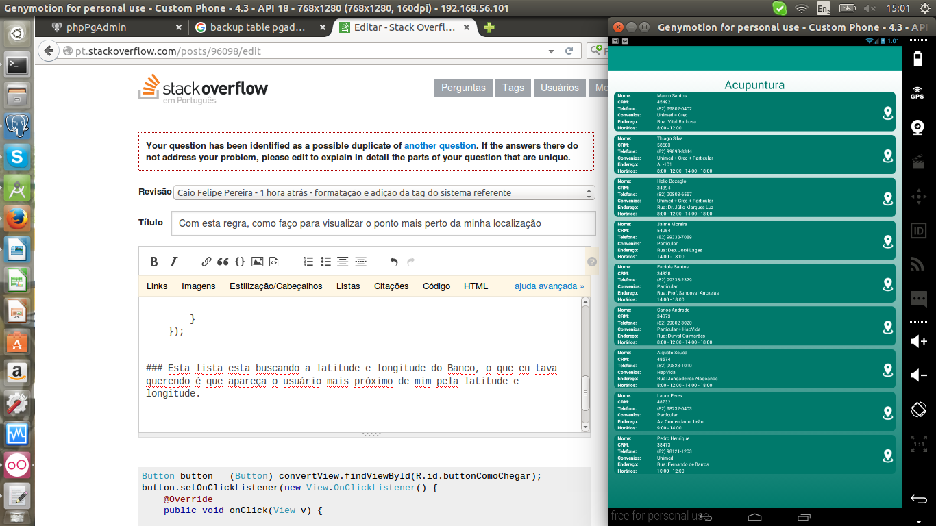Image resolution: width=936 pixels, height=526 pixels.
Task: Insert an image using the picture icon
Action: [x=257, y=262]
